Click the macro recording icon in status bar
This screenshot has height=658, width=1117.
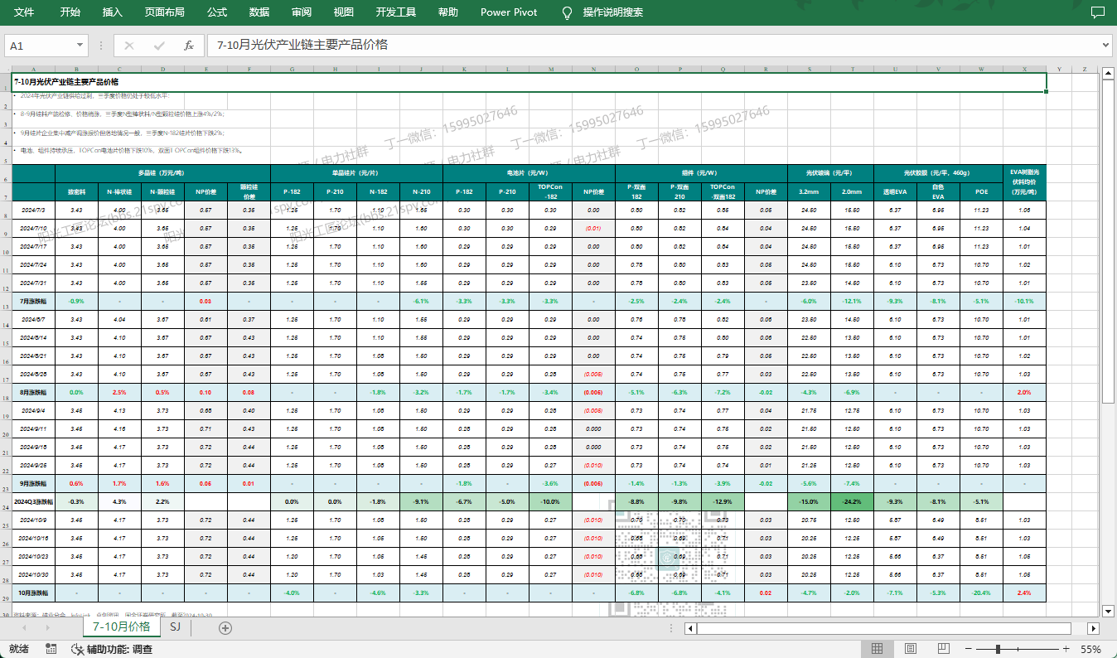click(51, 650)
